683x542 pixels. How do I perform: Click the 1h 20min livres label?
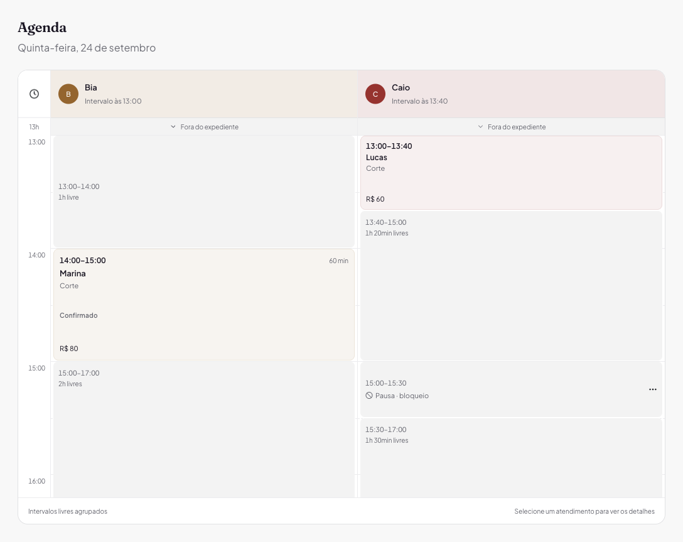tap(387, 233)
